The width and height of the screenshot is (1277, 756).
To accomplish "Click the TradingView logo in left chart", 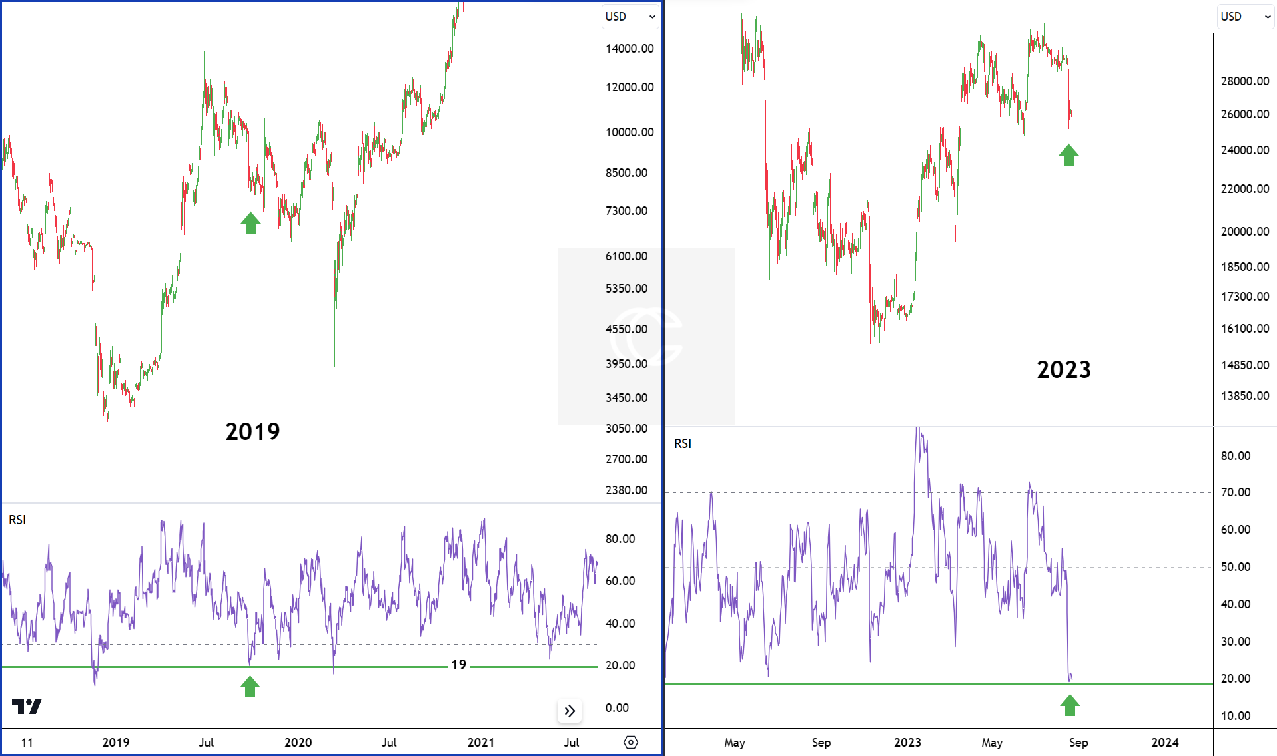I will pos(27,707).
